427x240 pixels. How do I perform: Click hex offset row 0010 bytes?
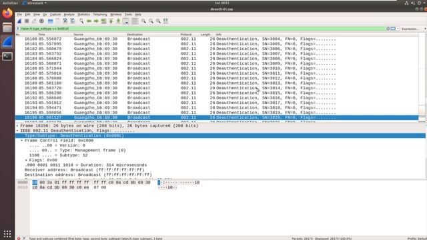click(x=69, y=187)
